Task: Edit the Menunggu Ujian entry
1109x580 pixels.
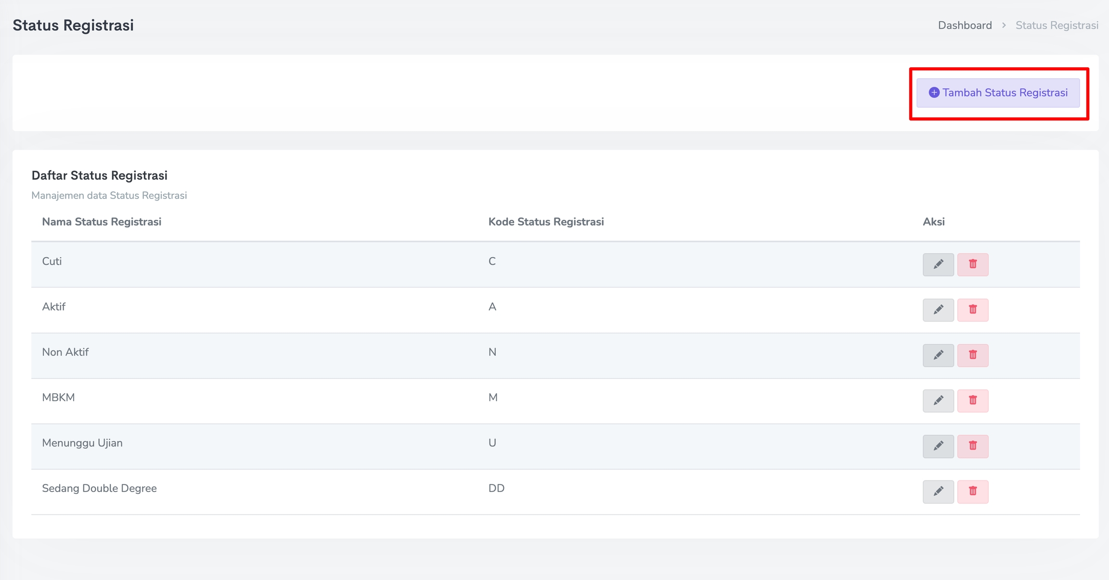Action: click(x=938, y=446)
